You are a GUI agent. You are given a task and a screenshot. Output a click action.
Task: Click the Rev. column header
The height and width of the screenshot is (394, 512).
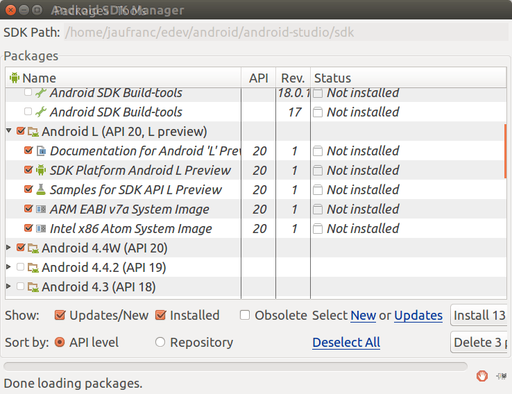tap(293, 78)
